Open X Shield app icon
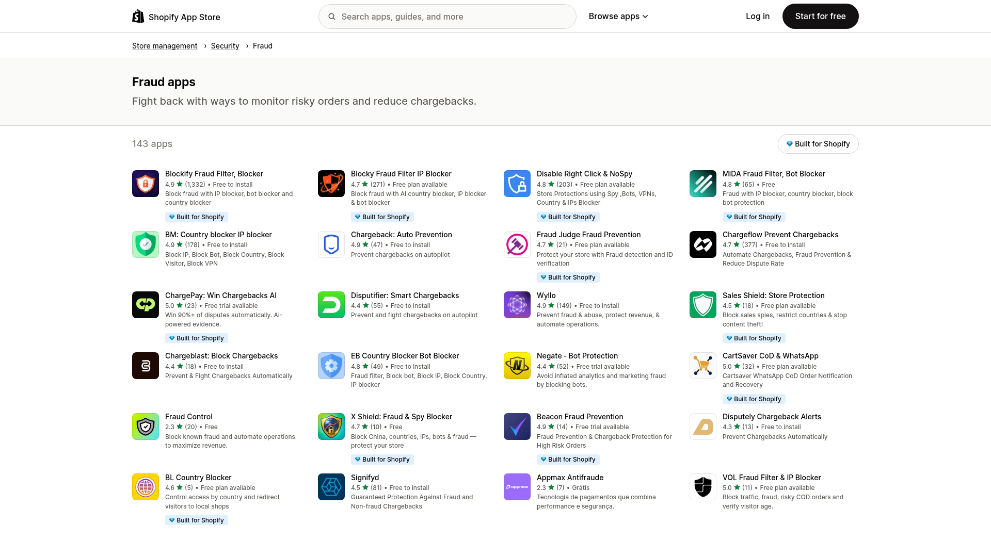Viewport: 991px width, 557px height. [331, 427]
